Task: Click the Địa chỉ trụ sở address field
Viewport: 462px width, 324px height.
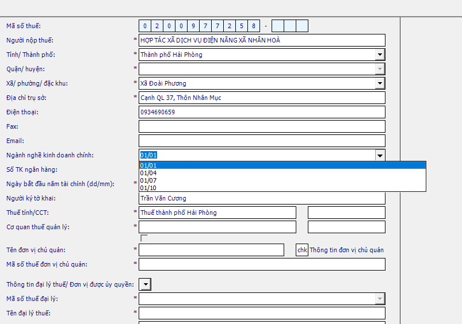Action: [262, 98]
